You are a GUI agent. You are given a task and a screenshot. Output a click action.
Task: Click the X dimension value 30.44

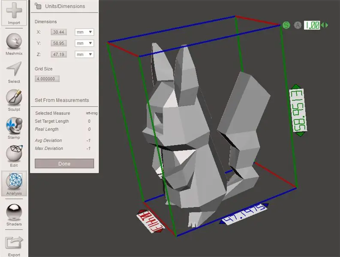pos(59,32)
